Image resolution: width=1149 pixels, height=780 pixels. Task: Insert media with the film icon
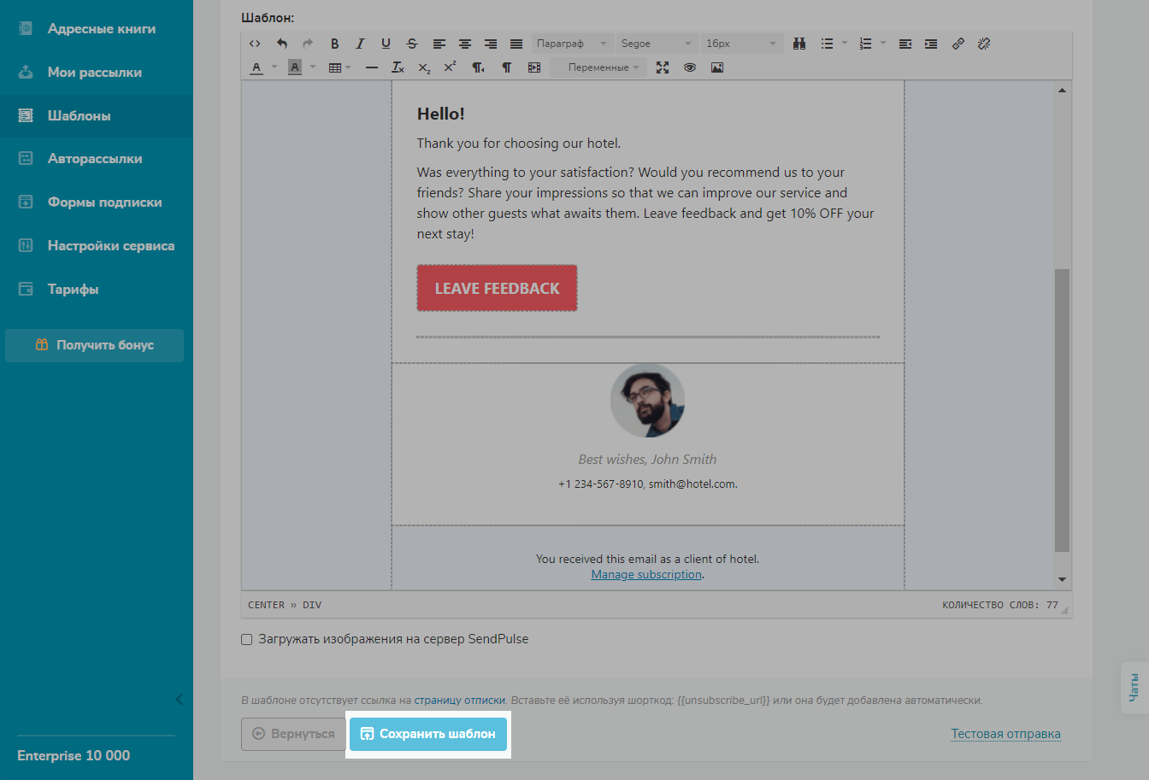tap(534, 67)
